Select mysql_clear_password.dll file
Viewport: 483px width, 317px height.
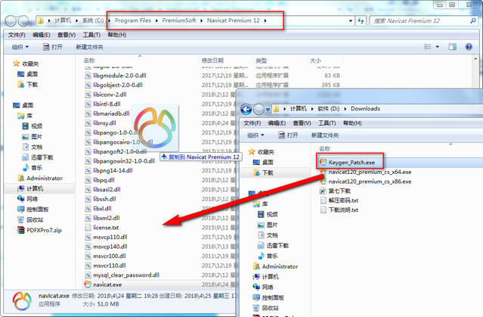pos(122,275)
